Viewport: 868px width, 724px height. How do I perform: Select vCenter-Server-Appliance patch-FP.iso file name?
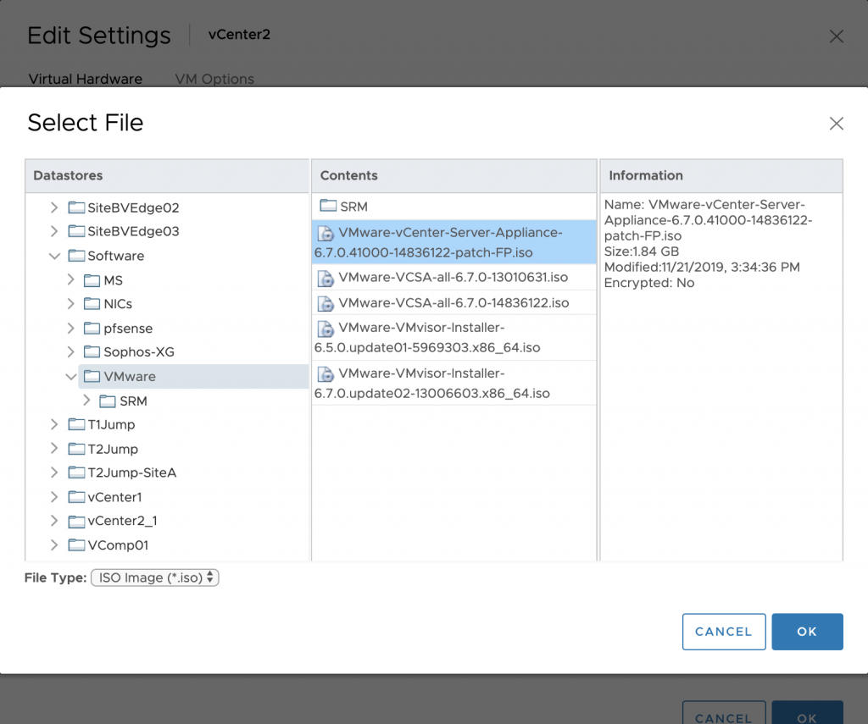pyautogui.click(x=438, y=242)
